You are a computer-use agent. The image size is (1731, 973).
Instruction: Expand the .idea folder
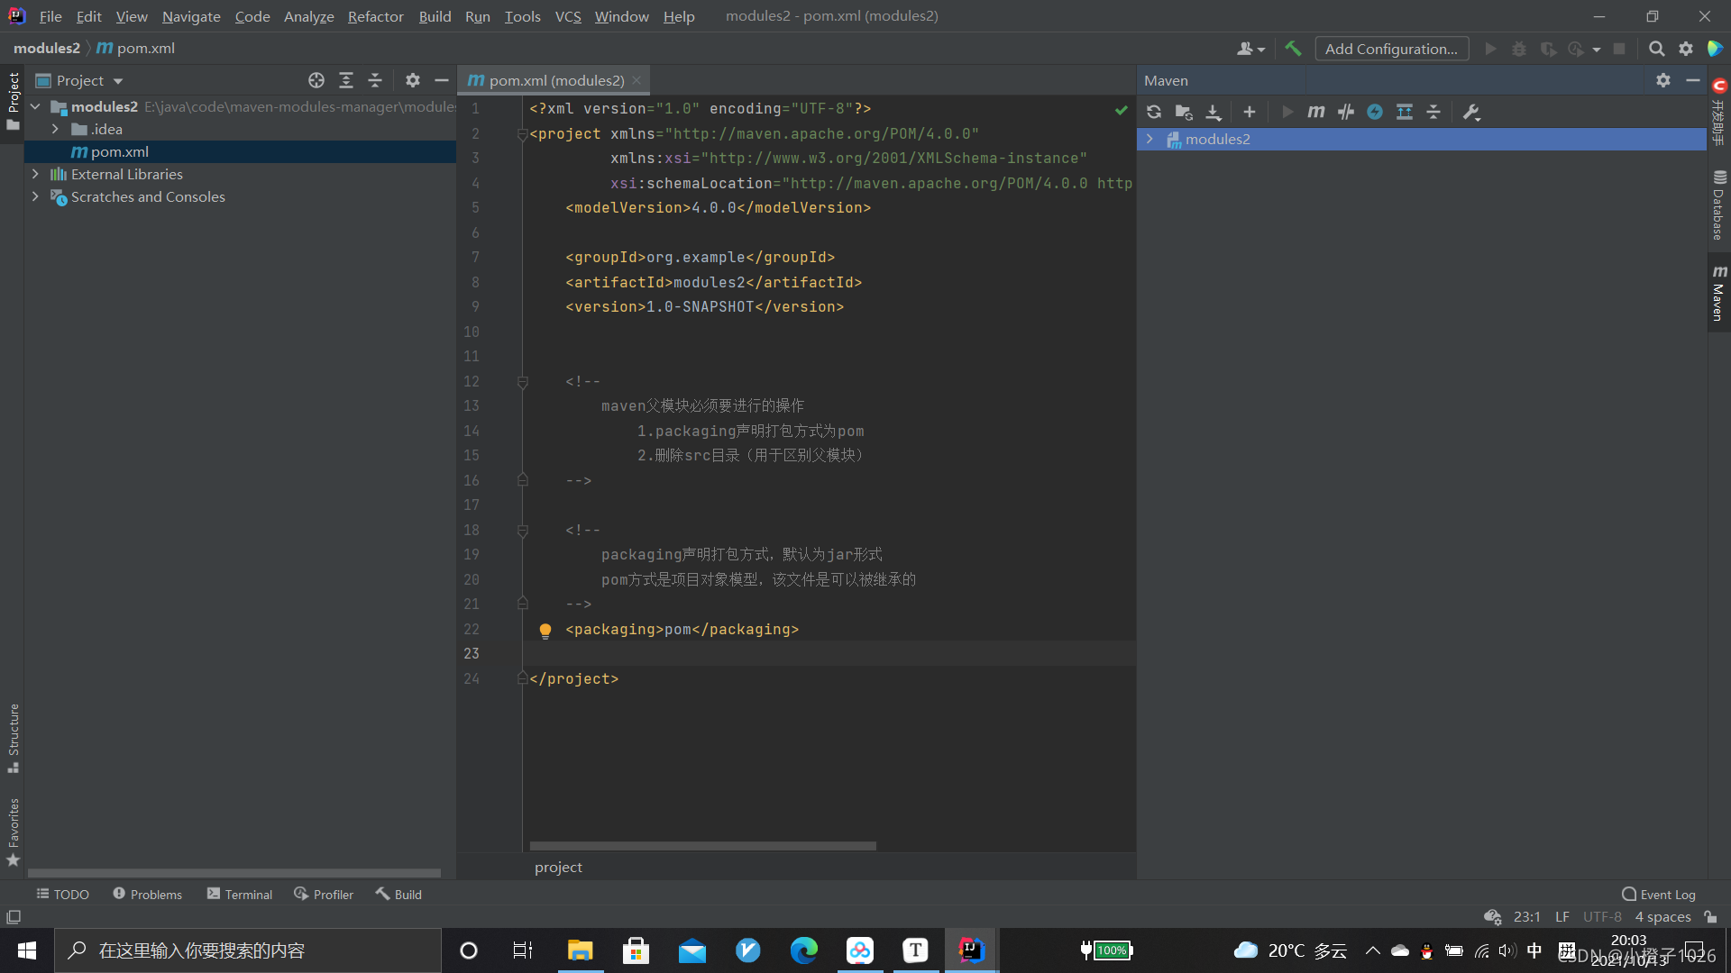(x=56, y=129)
